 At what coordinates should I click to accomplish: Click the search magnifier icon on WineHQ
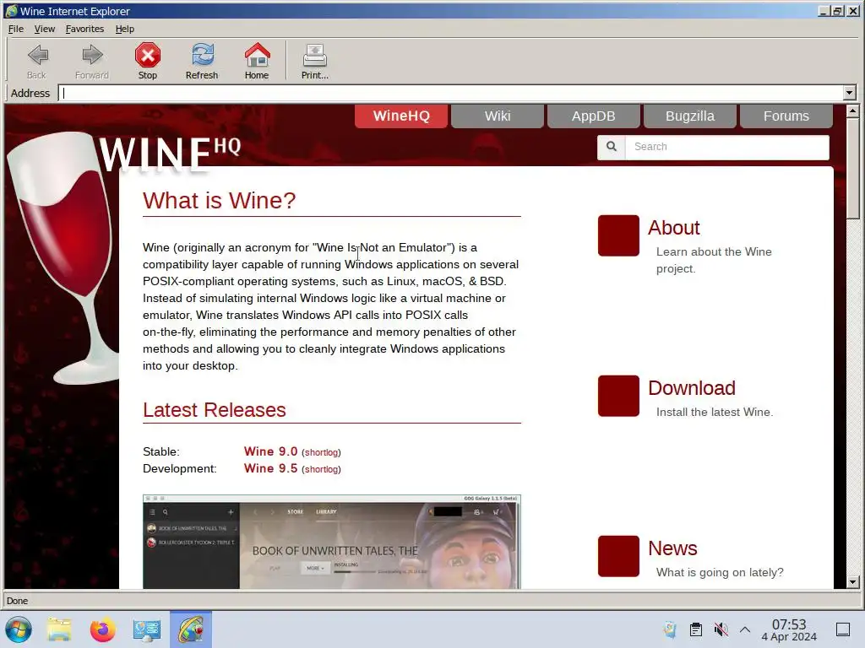612,147
